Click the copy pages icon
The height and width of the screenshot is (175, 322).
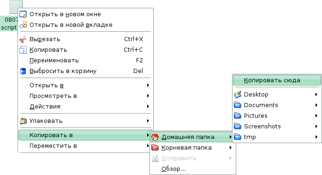[23, 50]
